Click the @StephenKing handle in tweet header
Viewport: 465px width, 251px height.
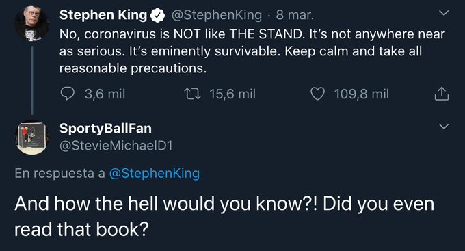(217, 15)
